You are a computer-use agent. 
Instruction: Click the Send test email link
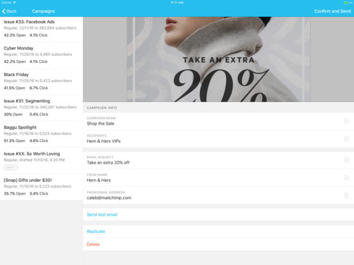pos(102,214)
